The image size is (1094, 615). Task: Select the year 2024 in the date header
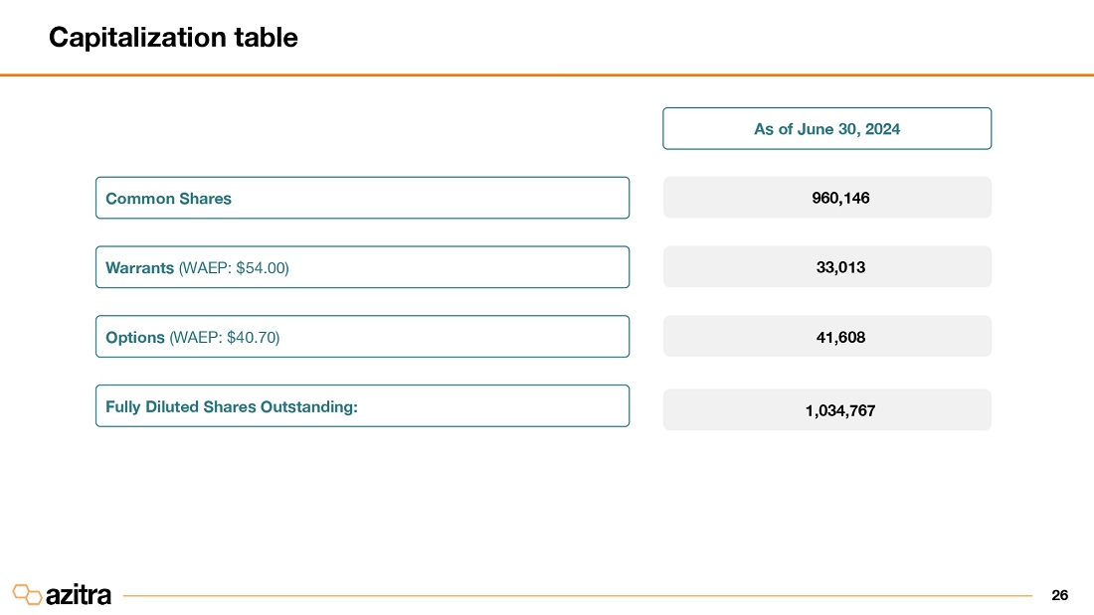pyautogui.click(x=881, y=129)
